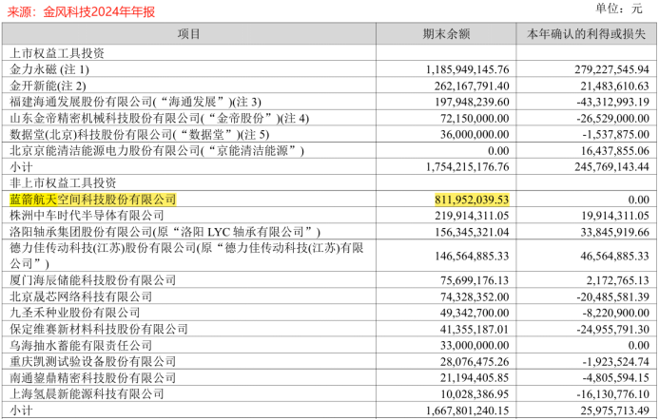Select the 上海氢晨新能源科技有限公司 cell
659x420 pixels.
(87, 393)
